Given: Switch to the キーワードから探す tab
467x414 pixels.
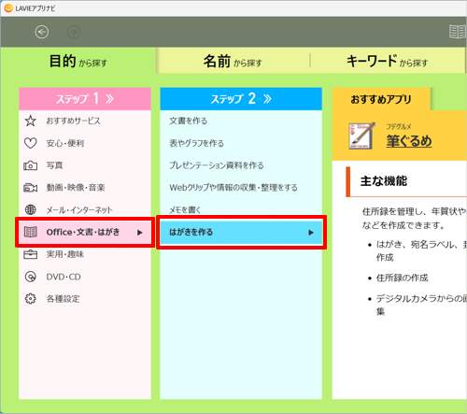Looking at the screenshot, I should point(388,61).
